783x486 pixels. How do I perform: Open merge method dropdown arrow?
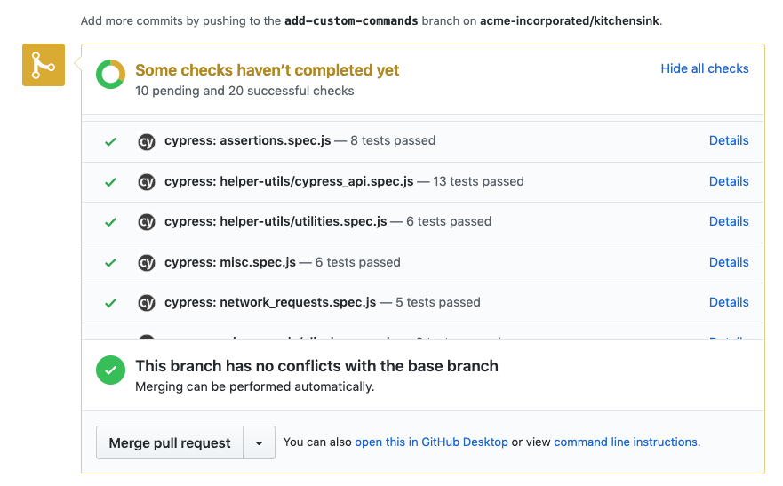pos(259,442)
